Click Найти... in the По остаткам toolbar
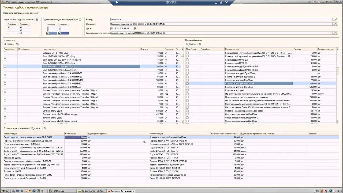 click(x=9, y=44)
